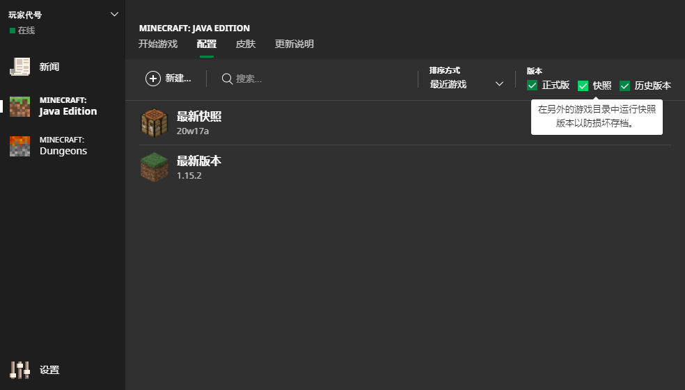Toggle the 历史版本 checkbox

[x=624, y=86]
